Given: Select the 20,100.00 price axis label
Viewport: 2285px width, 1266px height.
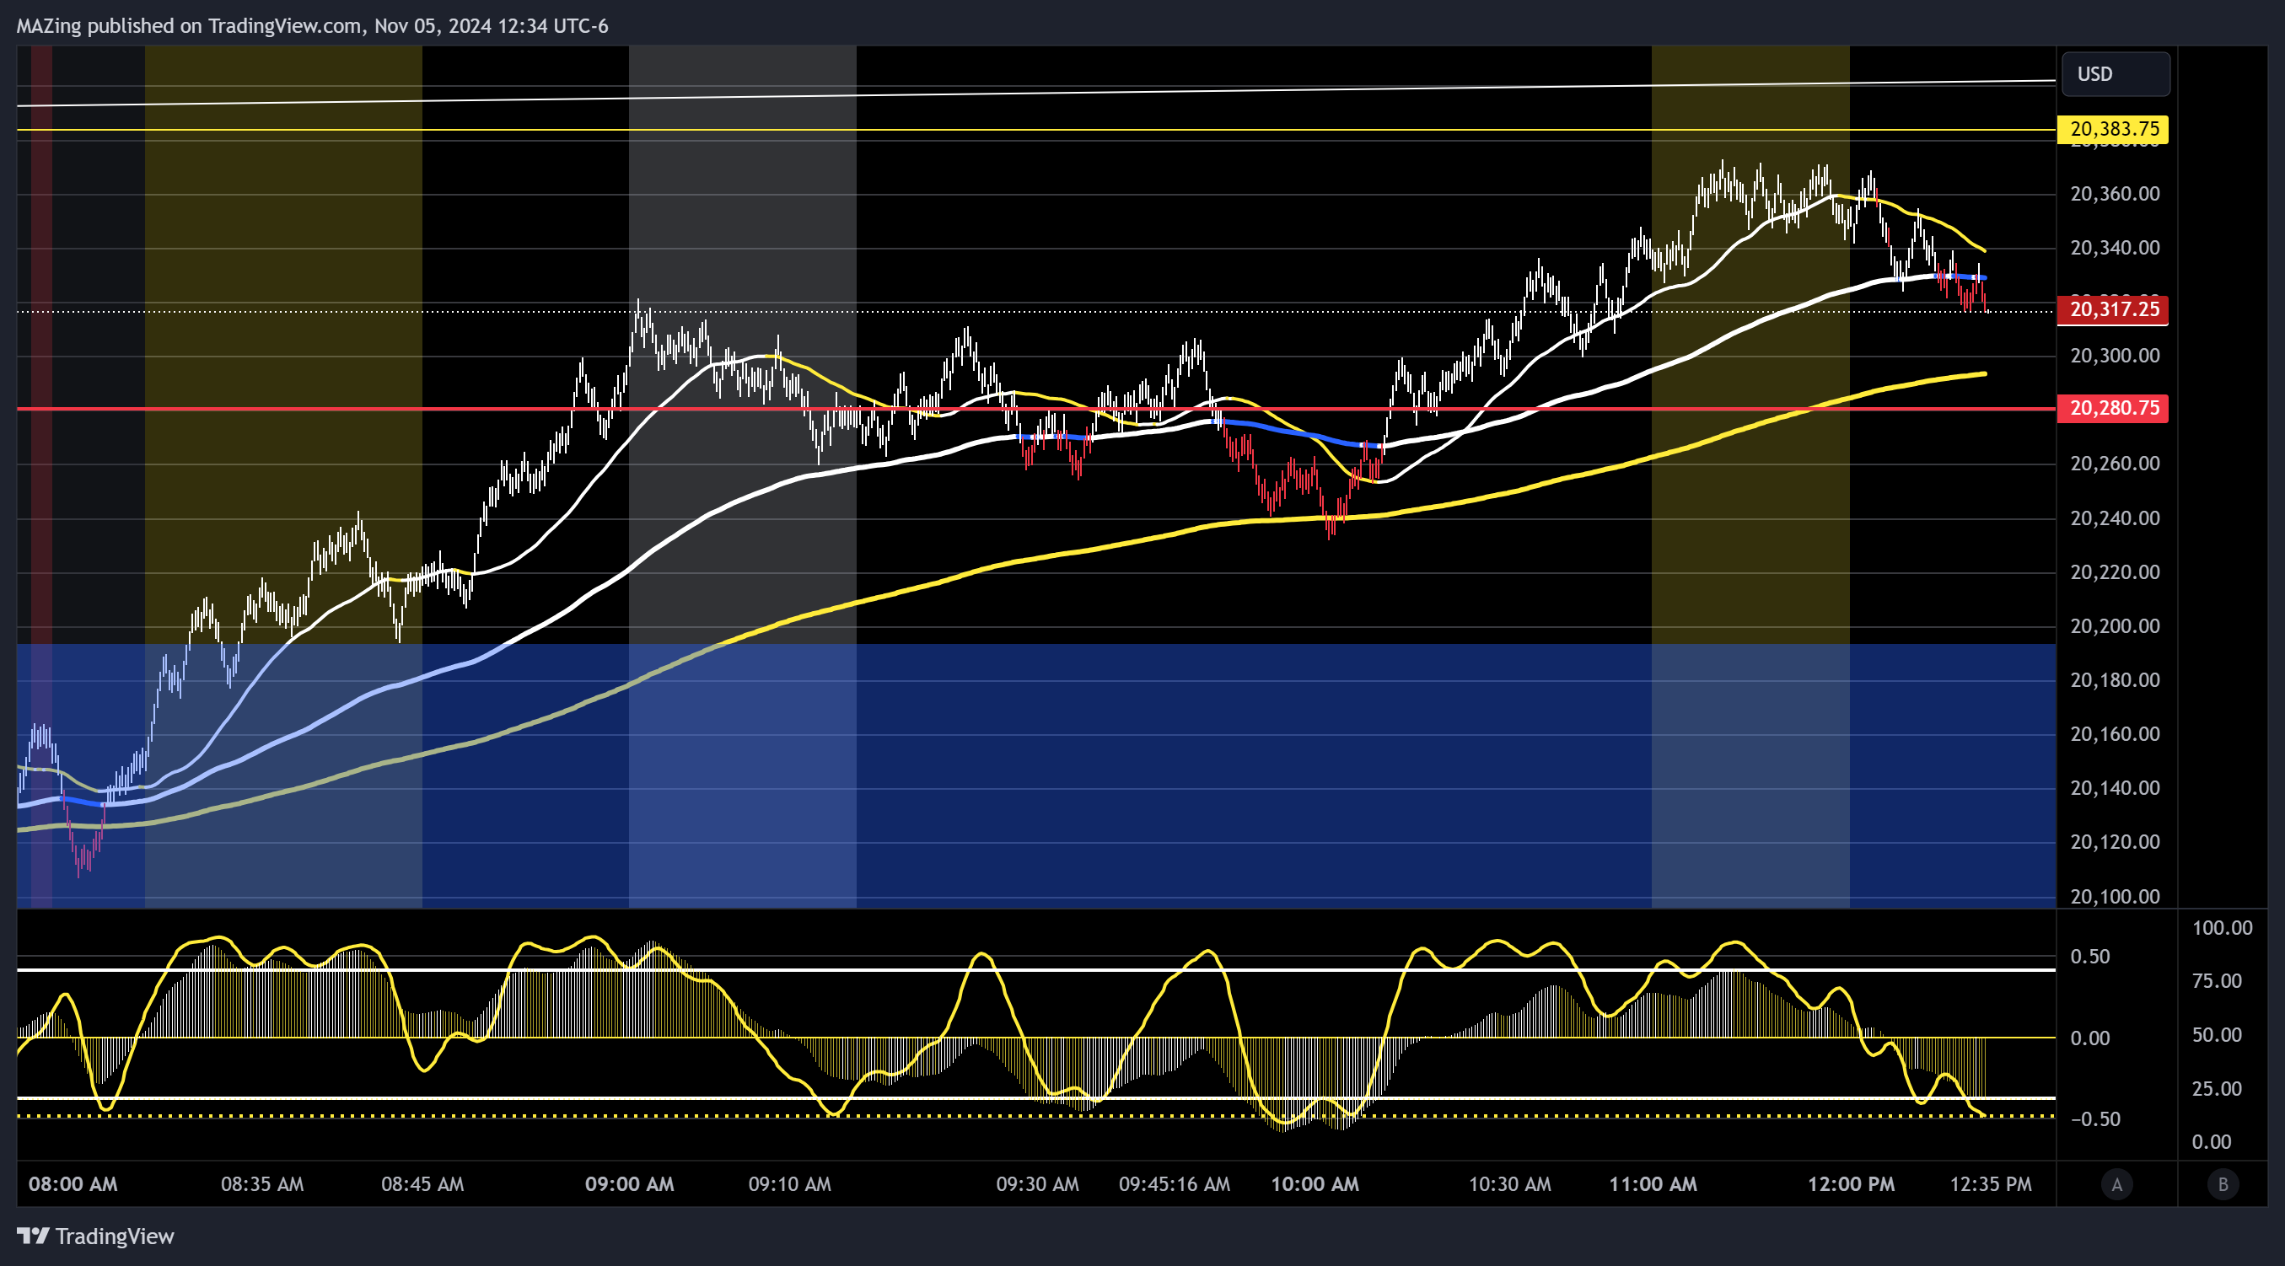Looking at the screenshot, I should (2115, 896).
